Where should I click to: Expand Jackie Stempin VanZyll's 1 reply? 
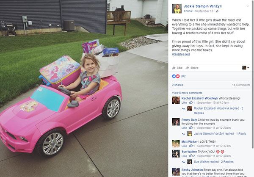[220, 134]
